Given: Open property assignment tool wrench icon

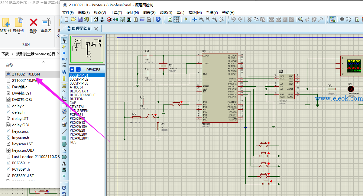Looking at the screenshot, I should [348, 20].
